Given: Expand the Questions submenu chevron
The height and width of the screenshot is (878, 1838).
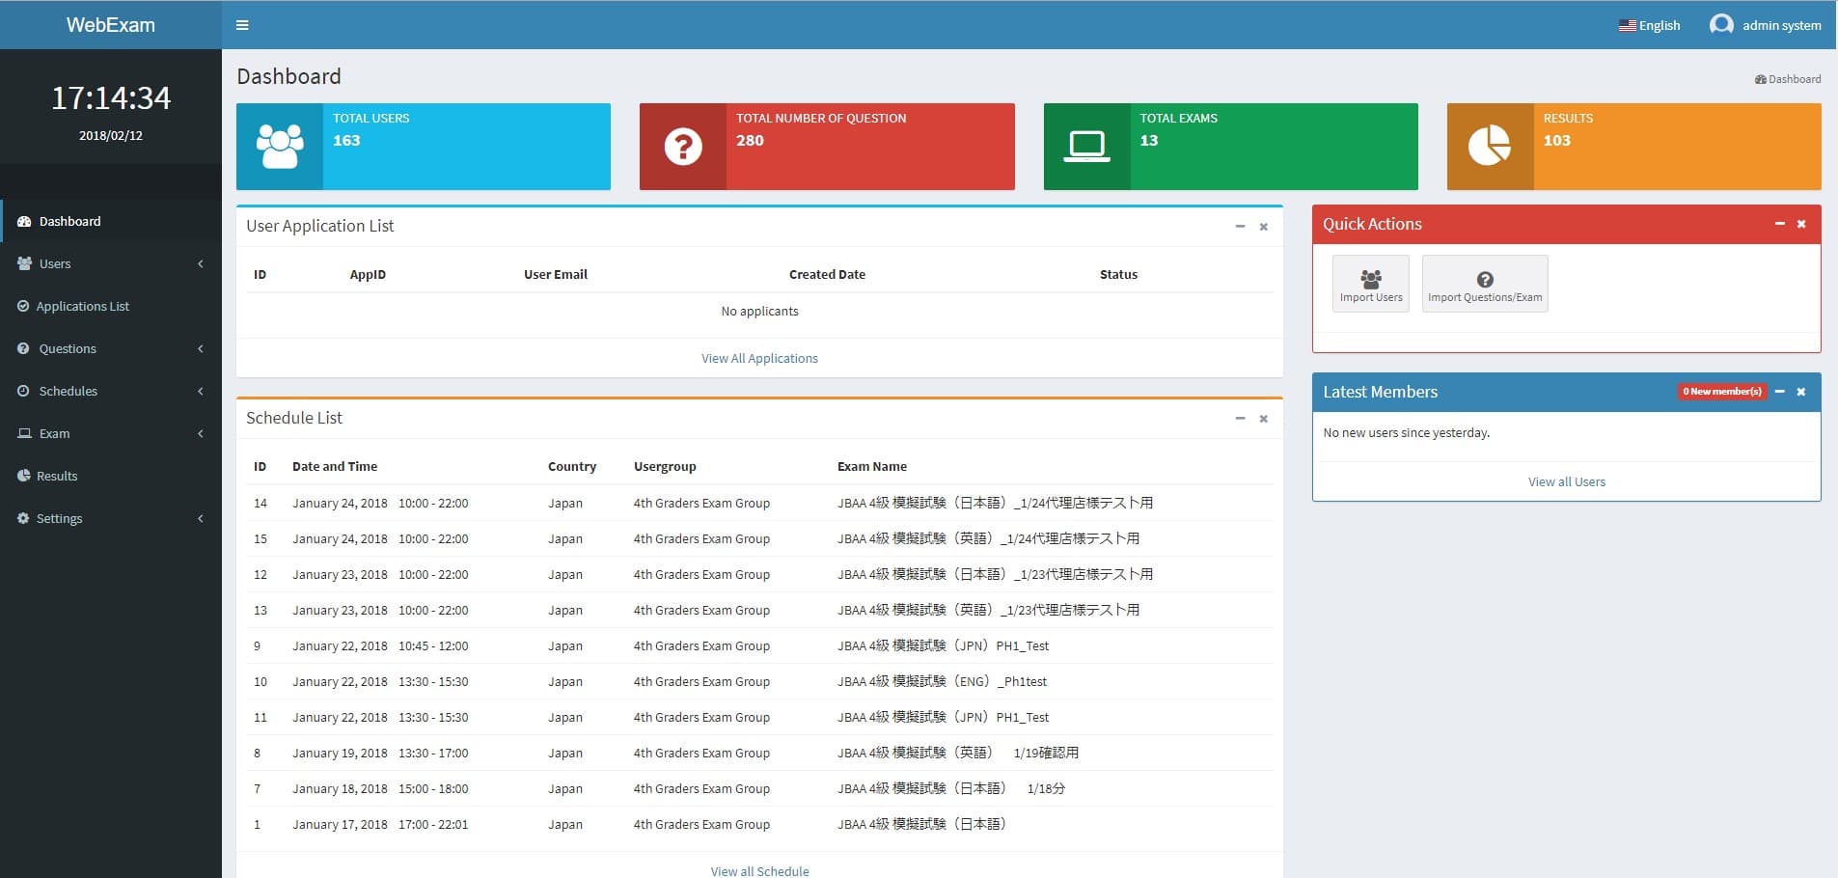Looking at the screenshot, I should click(x=201, y=348).
